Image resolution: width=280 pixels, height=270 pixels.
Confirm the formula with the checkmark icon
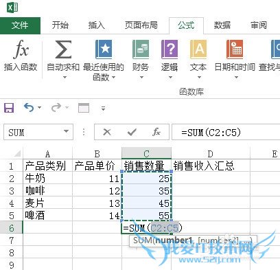tap(132, 132)
